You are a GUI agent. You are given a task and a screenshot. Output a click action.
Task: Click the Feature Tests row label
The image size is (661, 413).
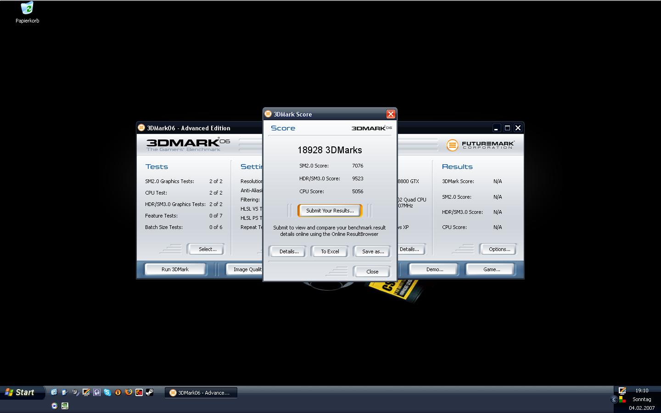point(161,216)
